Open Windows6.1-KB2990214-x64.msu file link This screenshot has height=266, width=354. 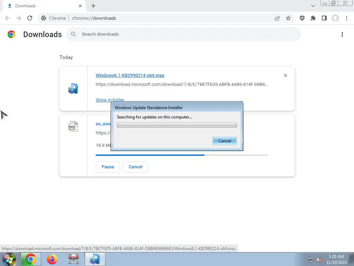tap(130, 75)
